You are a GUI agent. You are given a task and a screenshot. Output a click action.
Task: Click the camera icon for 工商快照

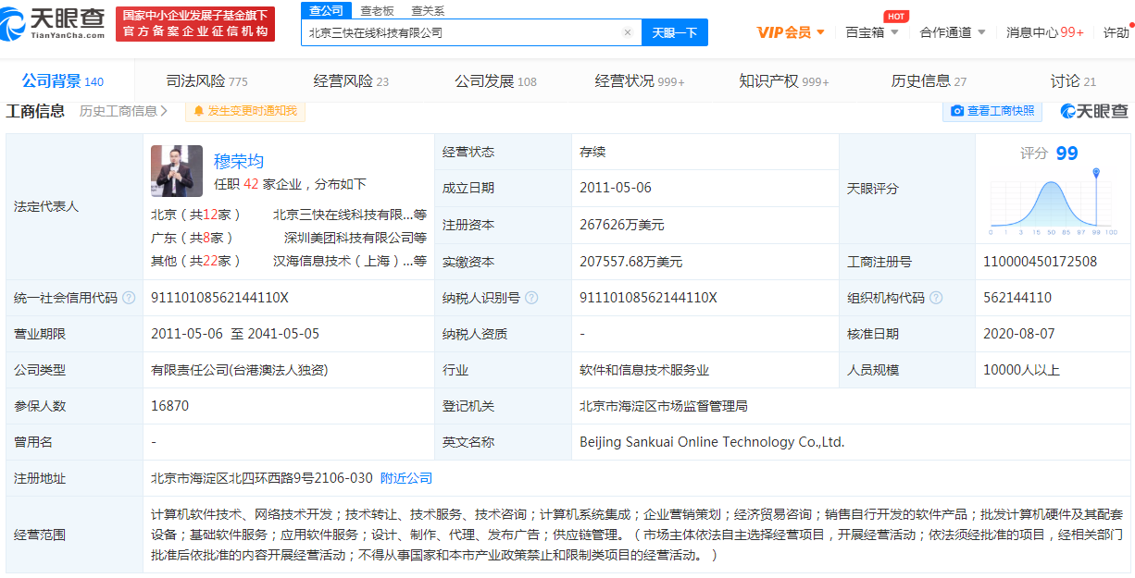[x=957, y=111]
